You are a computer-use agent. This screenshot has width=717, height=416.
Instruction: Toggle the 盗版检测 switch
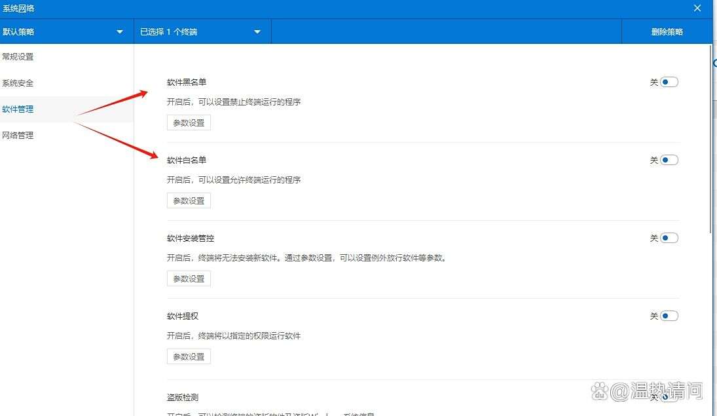tap(669, 397)
